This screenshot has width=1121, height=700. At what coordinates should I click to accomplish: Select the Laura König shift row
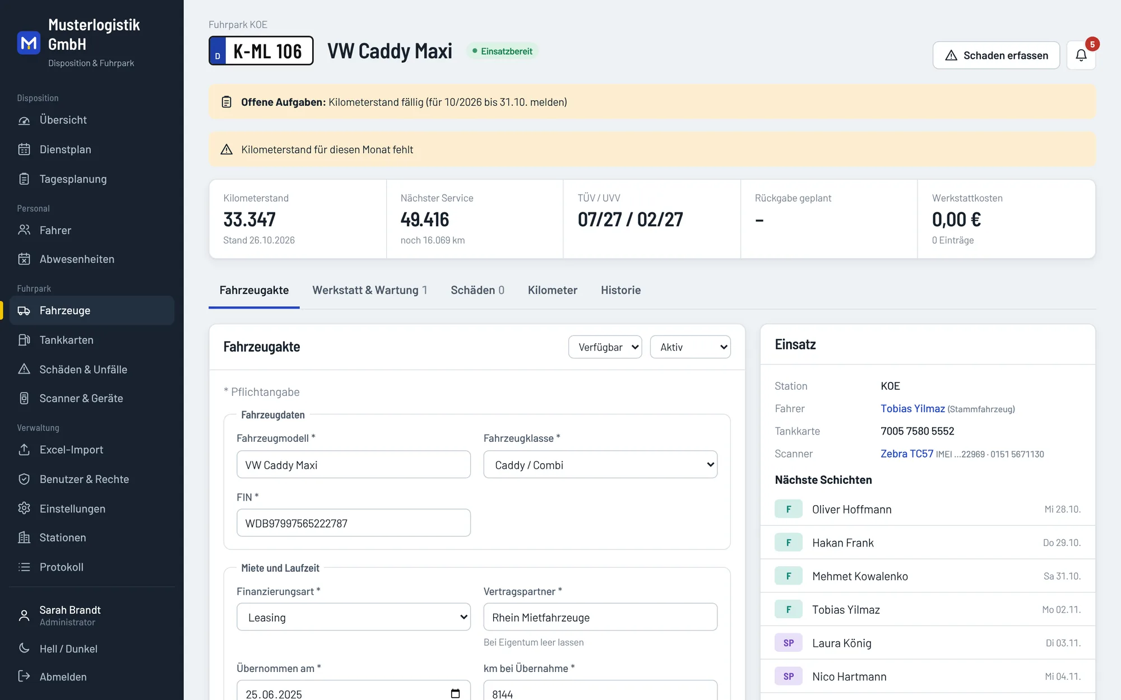(928, 643)
